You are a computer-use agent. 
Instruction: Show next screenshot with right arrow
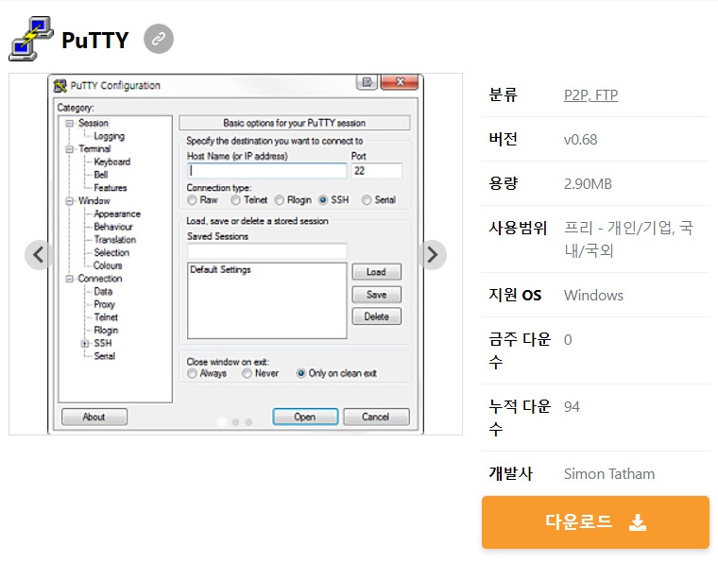(432, 255)
